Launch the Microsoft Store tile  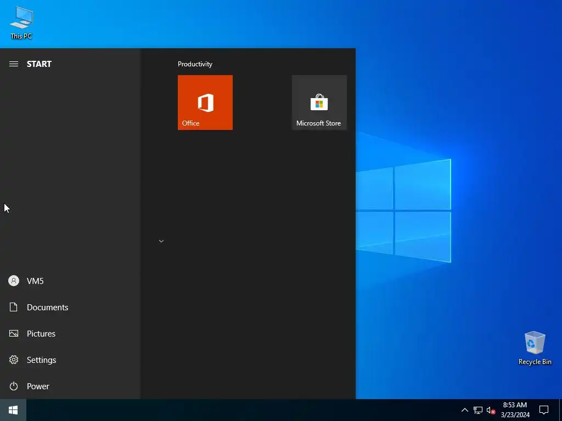tap(319, 103)
